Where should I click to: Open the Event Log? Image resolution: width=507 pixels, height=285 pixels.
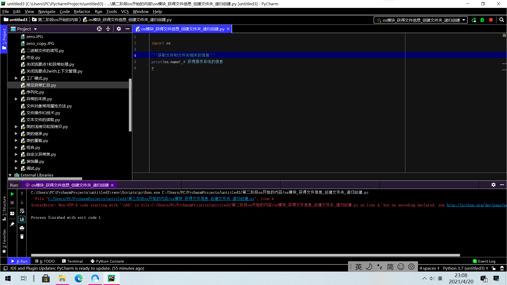pyautogui.click(x=484, y=261)
